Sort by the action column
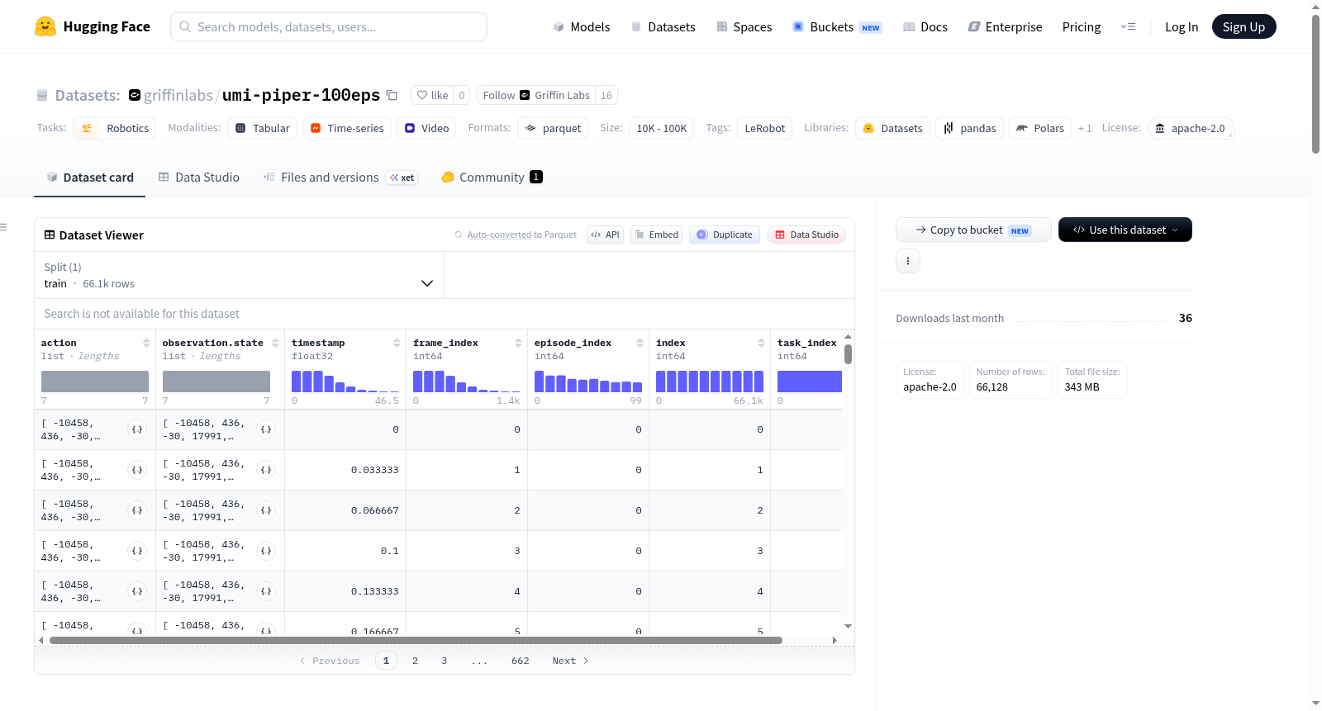 tap(146, 343)
